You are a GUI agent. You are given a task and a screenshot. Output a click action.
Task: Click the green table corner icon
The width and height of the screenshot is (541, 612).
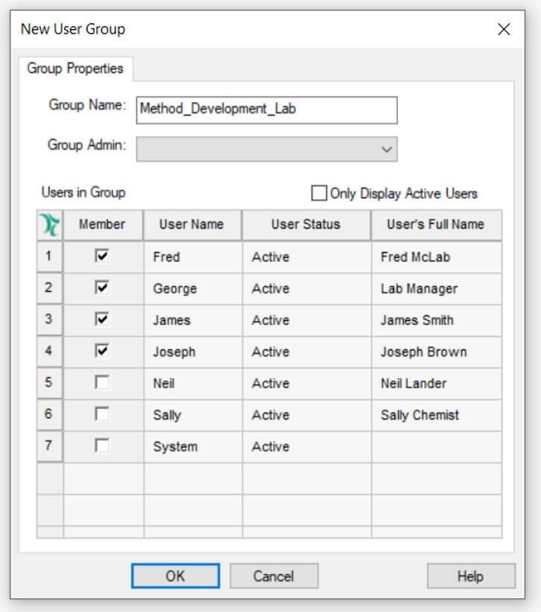pyautogui.click(x=51, y=225)
